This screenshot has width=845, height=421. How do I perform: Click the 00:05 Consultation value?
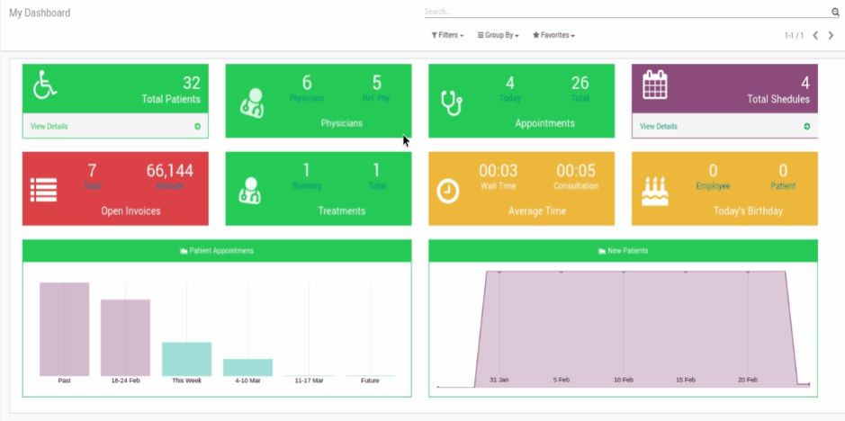click(576, 170)
